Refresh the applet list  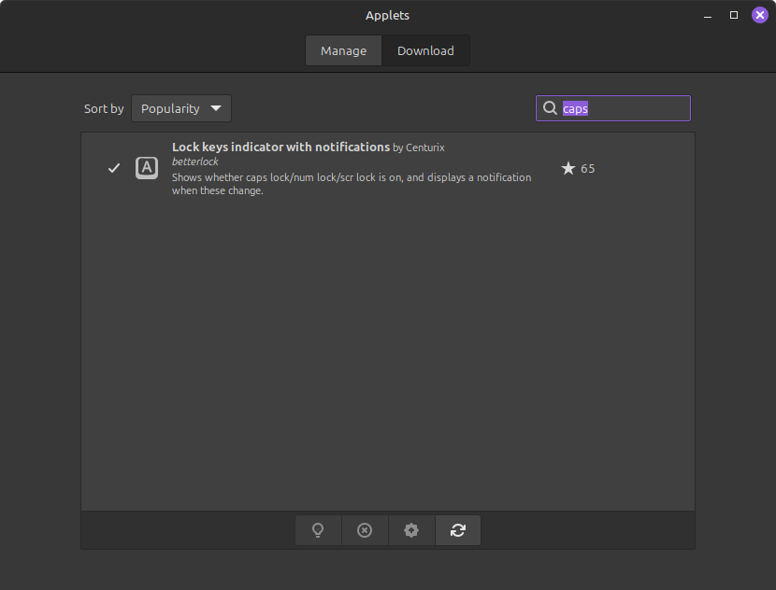pos(457,530)
